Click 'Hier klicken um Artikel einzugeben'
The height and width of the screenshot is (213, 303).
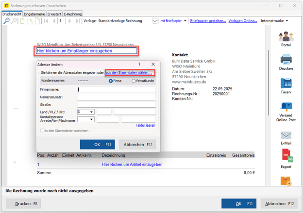(132, 164)
